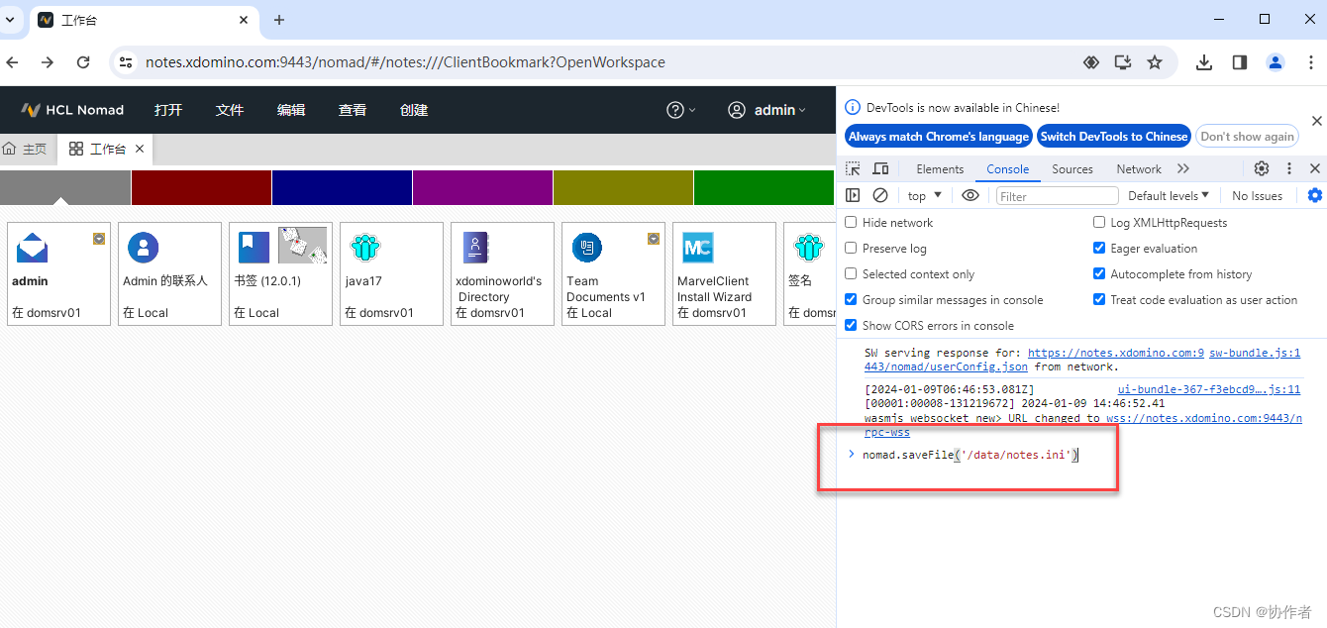
Task: Toggle Chrome side panel icon
Action: (x=1240, y=62)
